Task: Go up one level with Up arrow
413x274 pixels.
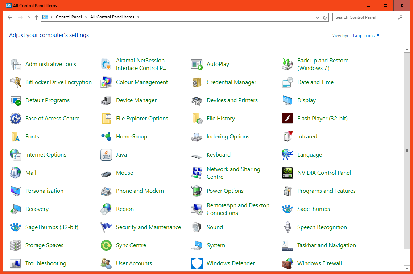Action: (37, 17)
